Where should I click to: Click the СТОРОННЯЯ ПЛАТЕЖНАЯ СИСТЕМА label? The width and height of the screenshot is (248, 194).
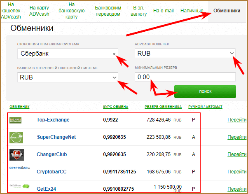48,44
